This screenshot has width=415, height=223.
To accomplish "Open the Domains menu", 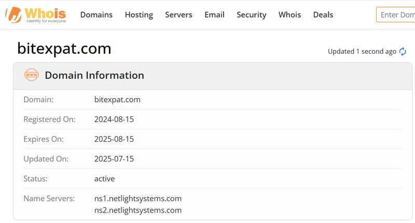I will (x=96, y=15).
